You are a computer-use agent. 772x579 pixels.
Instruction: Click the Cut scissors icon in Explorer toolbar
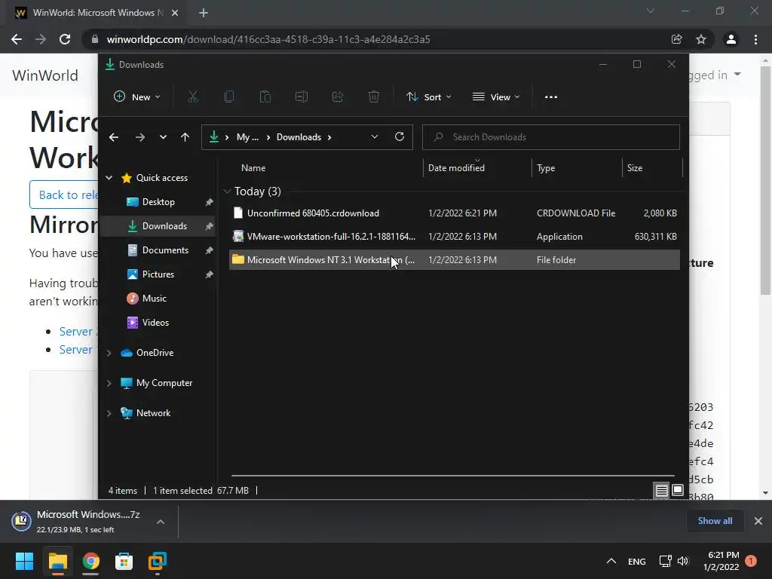(x=192, y=97)
